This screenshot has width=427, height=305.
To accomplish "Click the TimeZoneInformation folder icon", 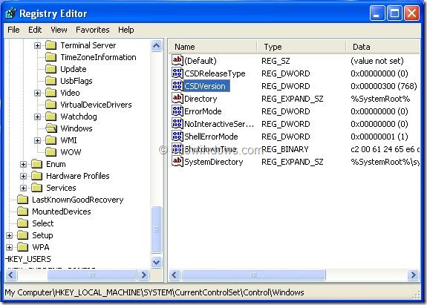I will pyautogui.click(x=51, y=57).
